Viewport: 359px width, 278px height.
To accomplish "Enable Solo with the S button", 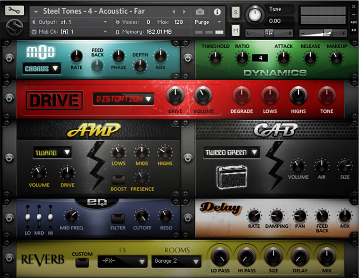I will point(235,12).
